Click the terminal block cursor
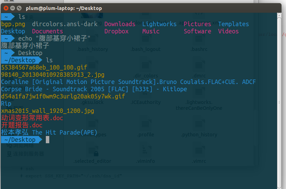The height and width of the screenshot is (189, 286). click(x=48, y=140)
